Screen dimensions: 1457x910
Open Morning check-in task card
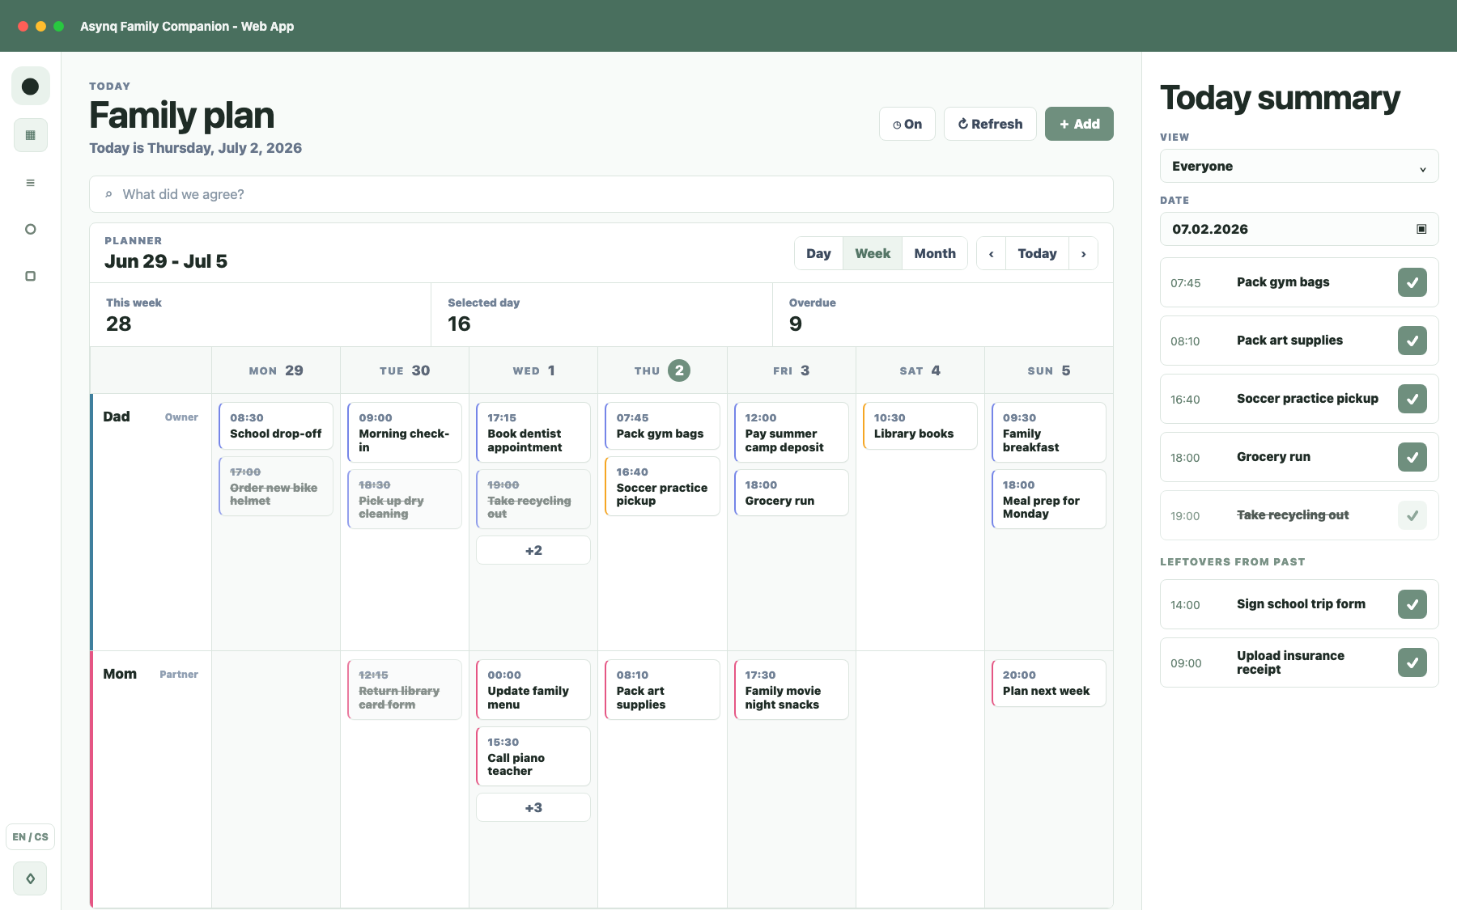[x=405, y=432]
